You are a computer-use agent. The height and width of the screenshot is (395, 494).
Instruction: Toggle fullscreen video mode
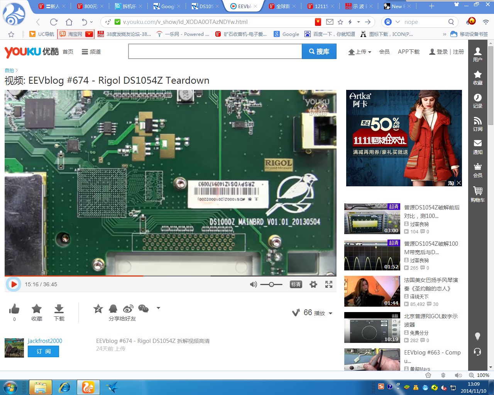click(x=329, y=284)
